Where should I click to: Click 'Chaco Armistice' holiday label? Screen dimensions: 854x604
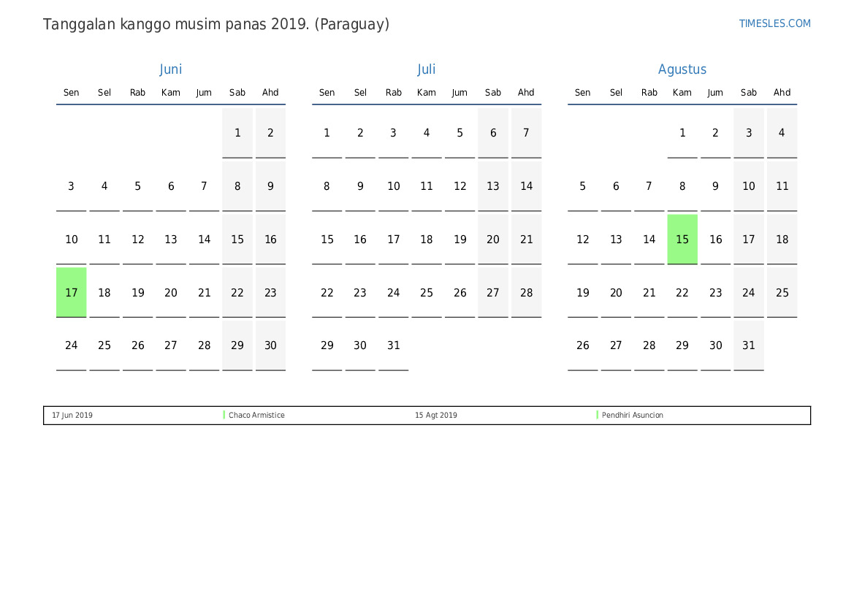pyautogui.click(x=256, y=415)
